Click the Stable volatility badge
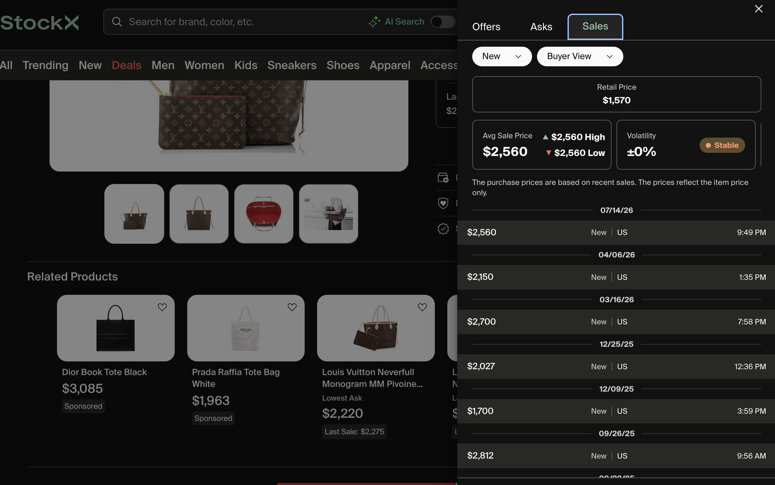 pos(722,145)
